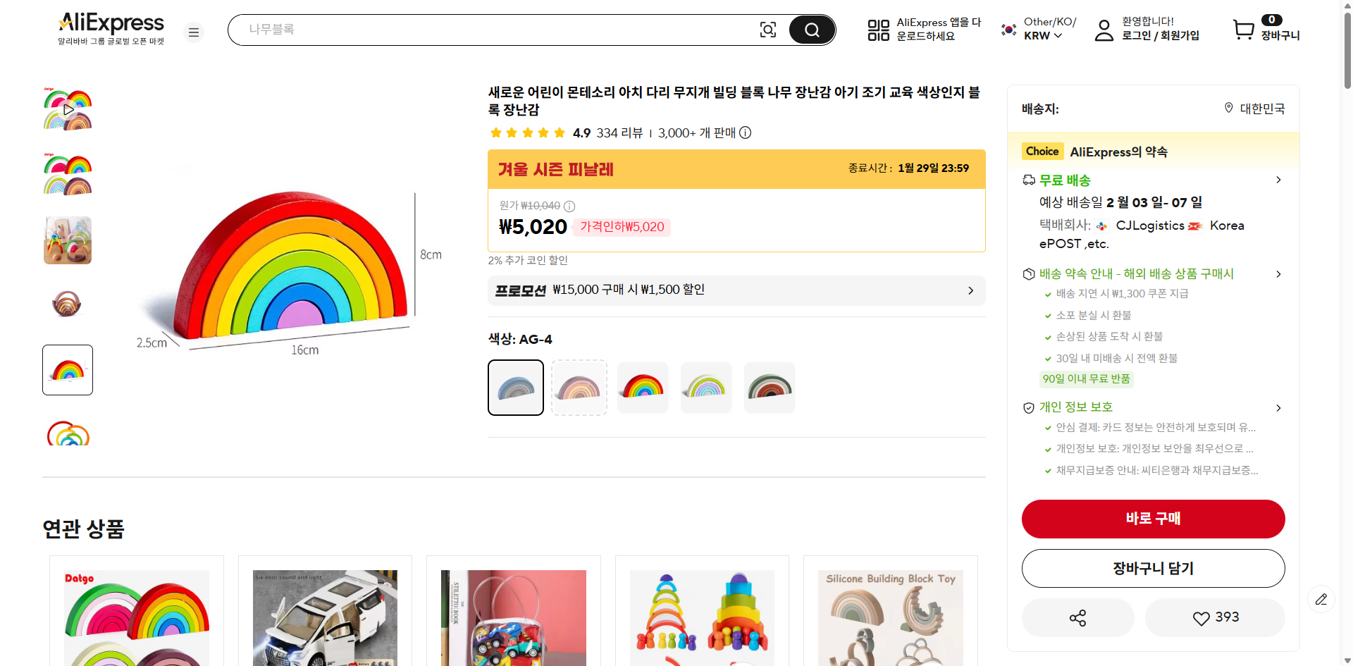Click the heart wishlist button showing 393
This screenshot has width=1353, height=666.
pos(1215,618)
